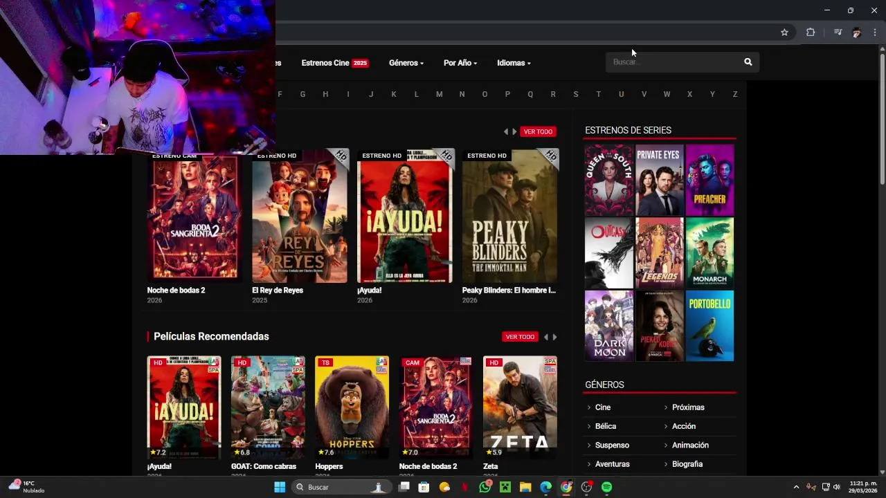Select the Bélica genre link
886x498 pixels.
tap(606, 426)
